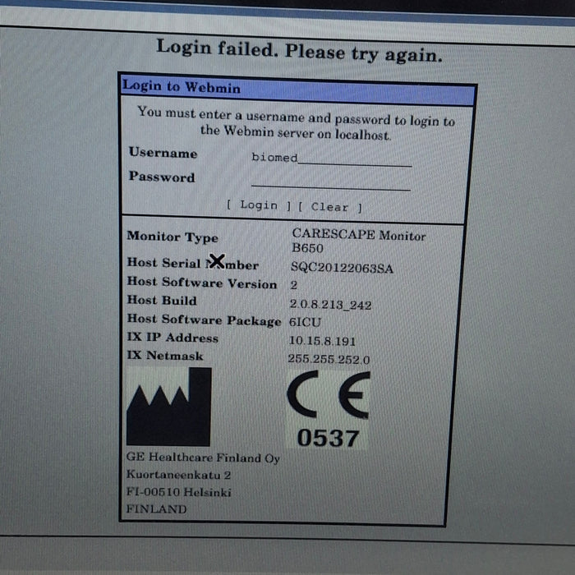This screenshot has height=575, width=575.
Task: Click the IX IP address 10.15.8.191
Action: 323,340
